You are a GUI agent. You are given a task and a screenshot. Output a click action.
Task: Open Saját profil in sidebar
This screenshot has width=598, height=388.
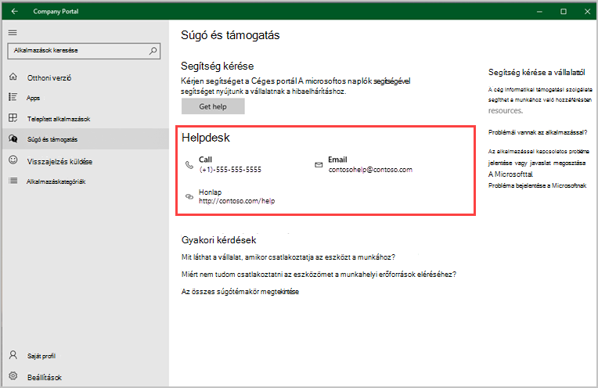[85, 356]
